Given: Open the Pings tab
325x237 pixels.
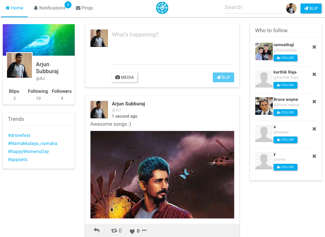Looking at the screenshot, I should pyautogui.click(x=84, y=8).
